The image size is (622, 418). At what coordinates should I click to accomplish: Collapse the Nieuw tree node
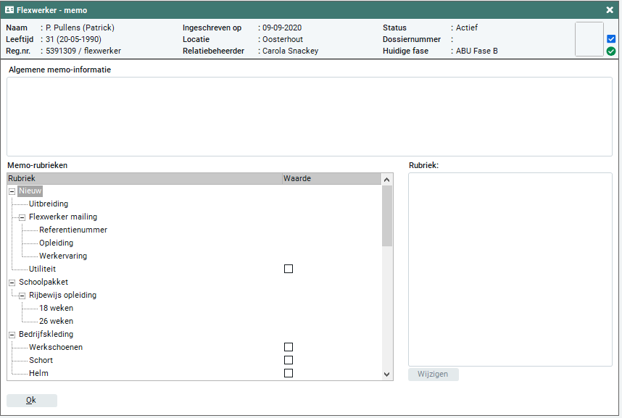click(12, 191)
